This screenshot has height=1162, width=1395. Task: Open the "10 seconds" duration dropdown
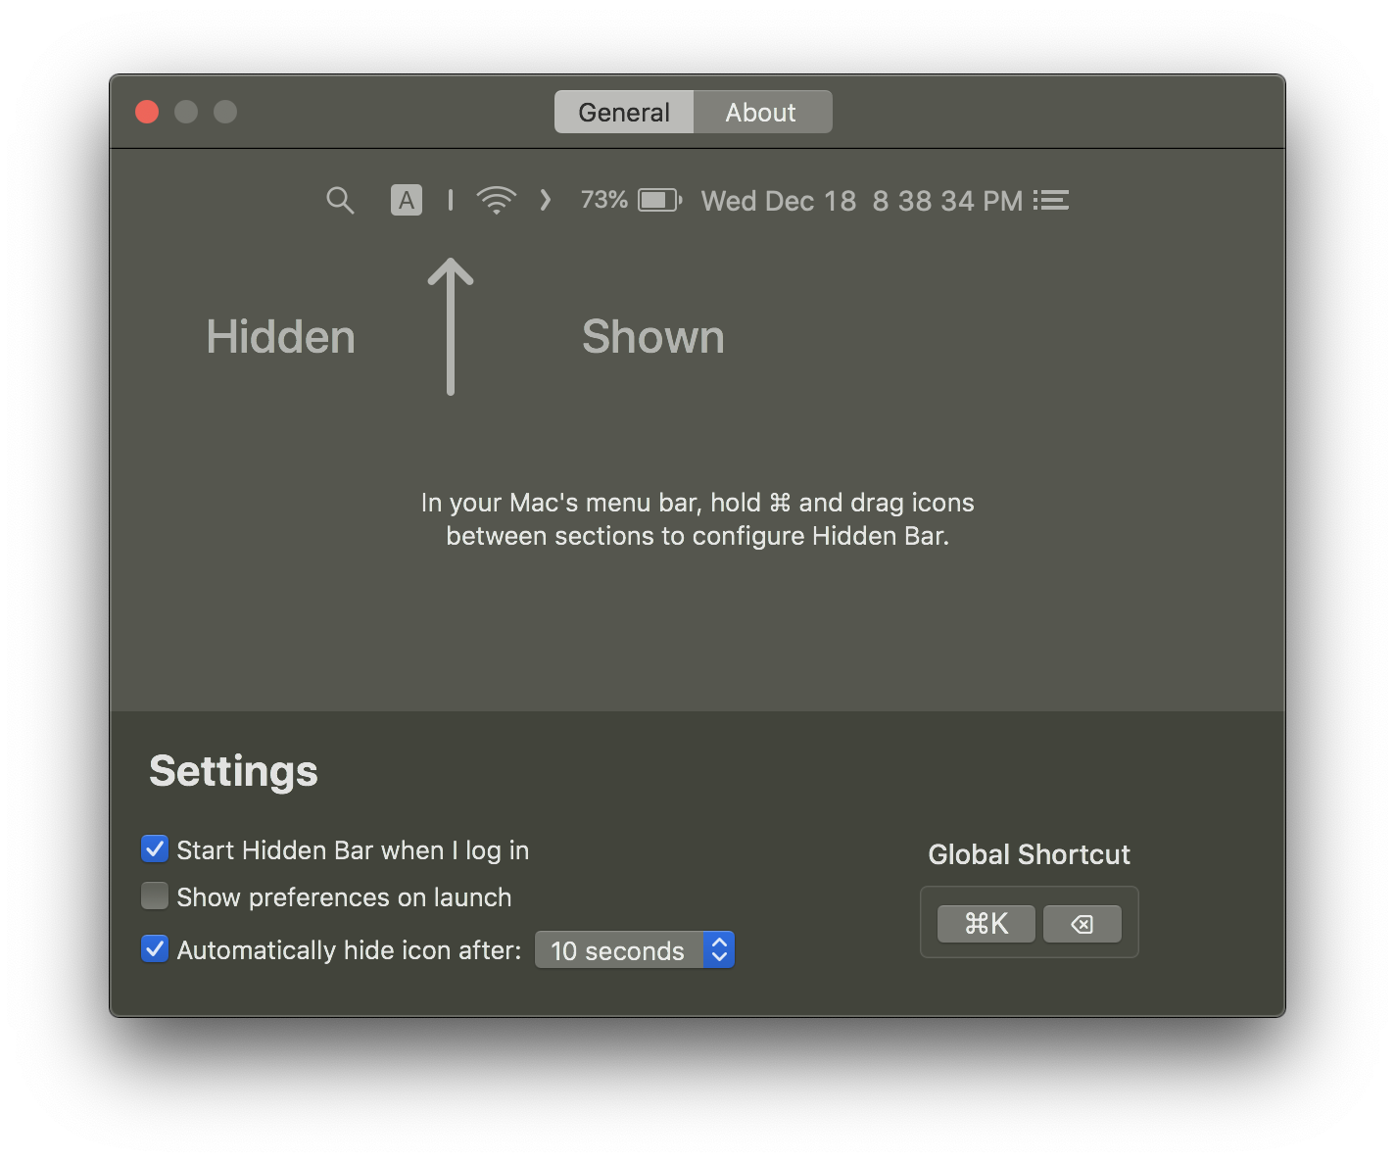[x=617, y=949]
